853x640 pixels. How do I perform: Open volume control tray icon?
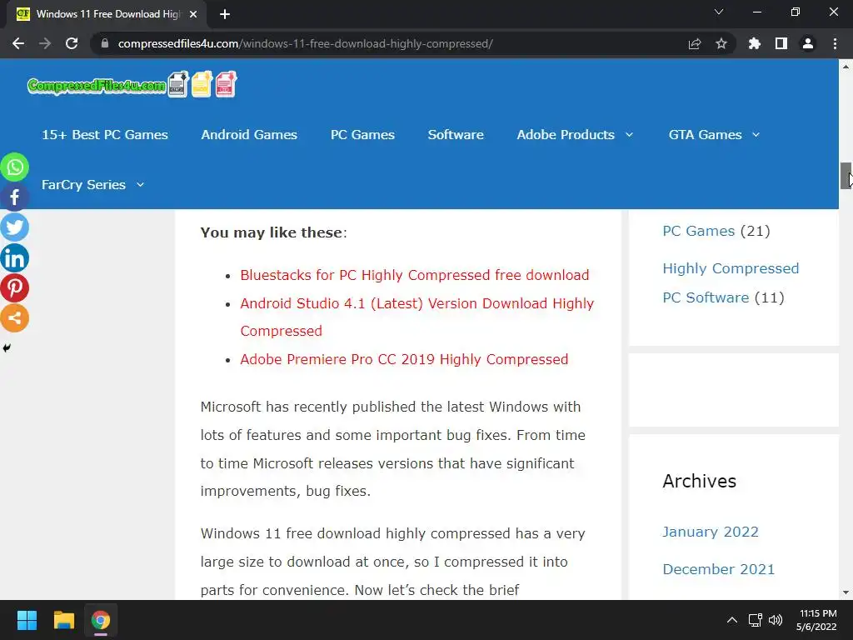coord(776,620)
